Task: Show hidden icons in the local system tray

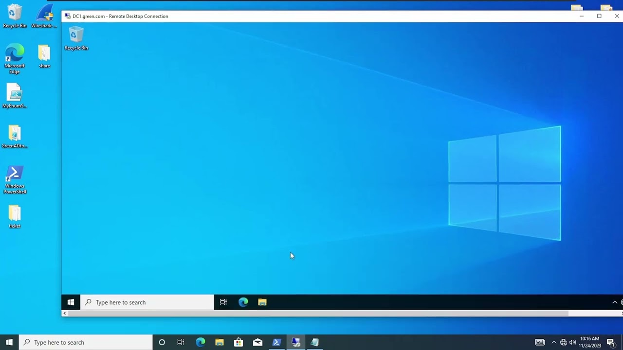Action: click(554, 342)
